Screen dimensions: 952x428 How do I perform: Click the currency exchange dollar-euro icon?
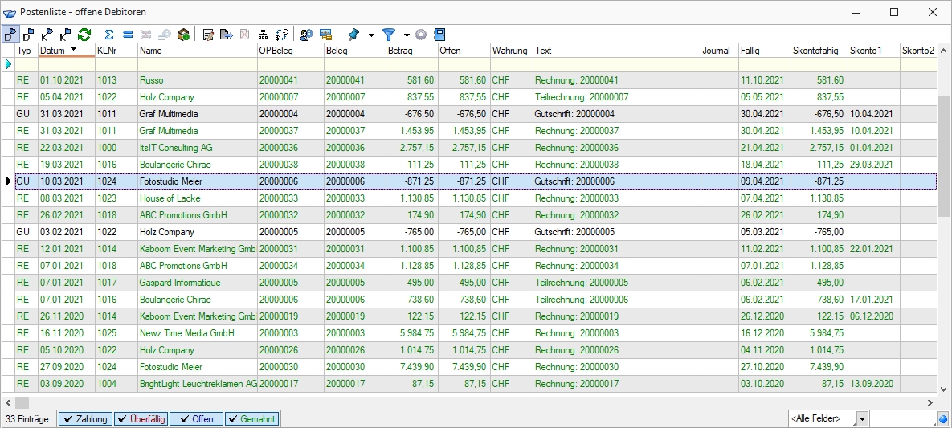[x=282, y=35]
